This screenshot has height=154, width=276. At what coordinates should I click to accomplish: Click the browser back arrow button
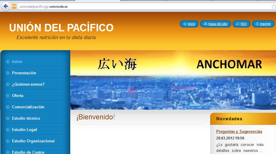(x=5, y=6)
